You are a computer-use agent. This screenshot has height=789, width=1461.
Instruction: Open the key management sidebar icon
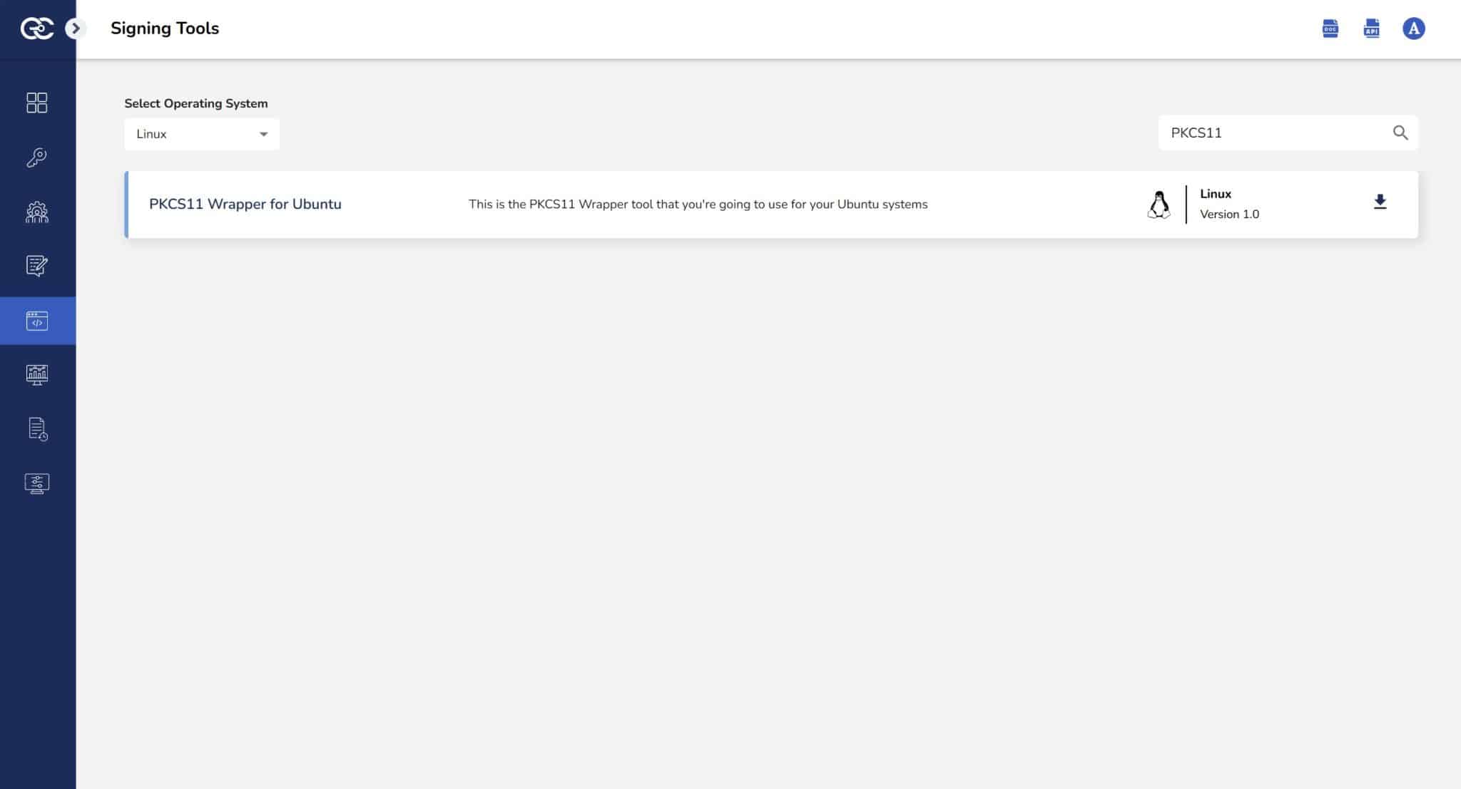[x=37, y=157]
